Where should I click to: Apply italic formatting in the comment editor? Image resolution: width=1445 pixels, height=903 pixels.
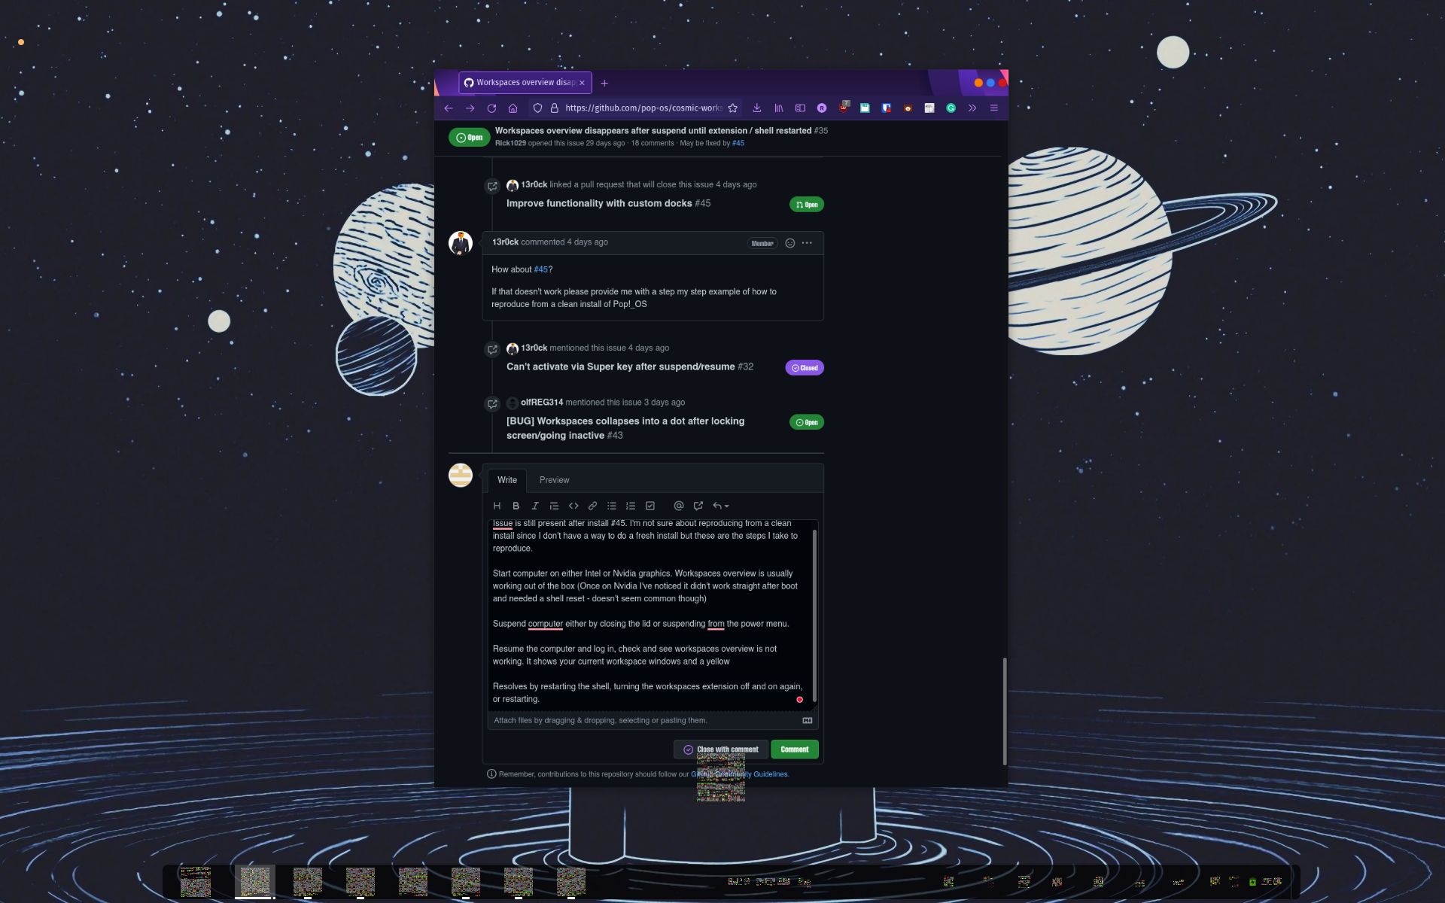click(x=535, y=506)
